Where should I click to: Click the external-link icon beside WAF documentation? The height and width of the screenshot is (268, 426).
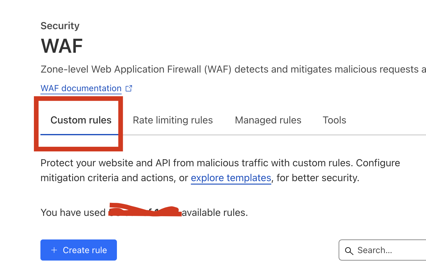click(129, 88)
